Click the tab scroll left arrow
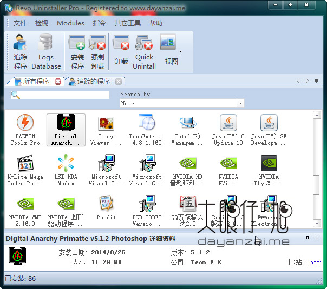Viewport: 327px width, 289px height. coord(298,80)
